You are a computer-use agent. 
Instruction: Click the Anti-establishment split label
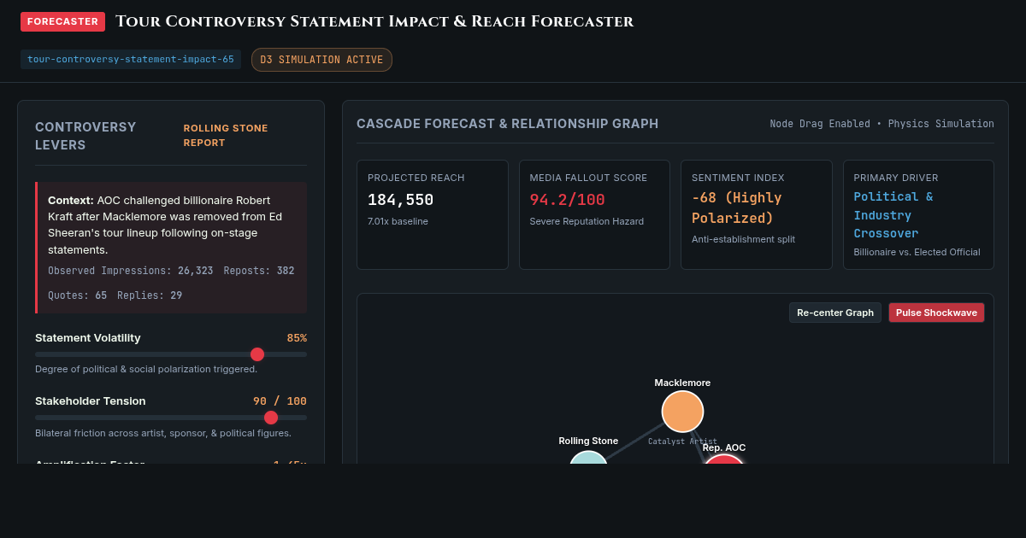[743, 239]
